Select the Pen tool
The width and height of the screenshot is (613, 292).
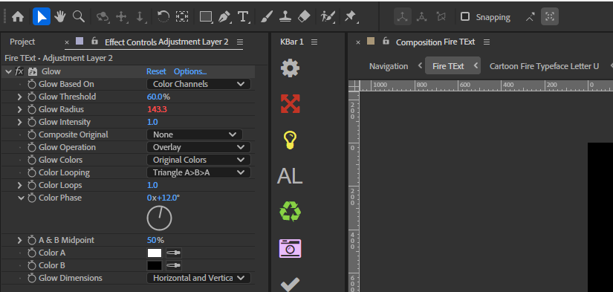[x=224, y=17]
